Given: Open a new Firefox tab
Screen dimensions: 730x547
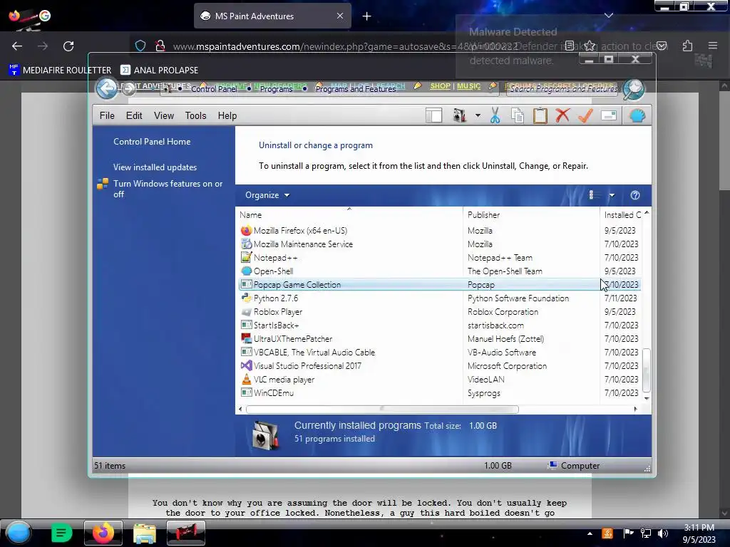Looking at the screenshot, I should tap(367, 16).
